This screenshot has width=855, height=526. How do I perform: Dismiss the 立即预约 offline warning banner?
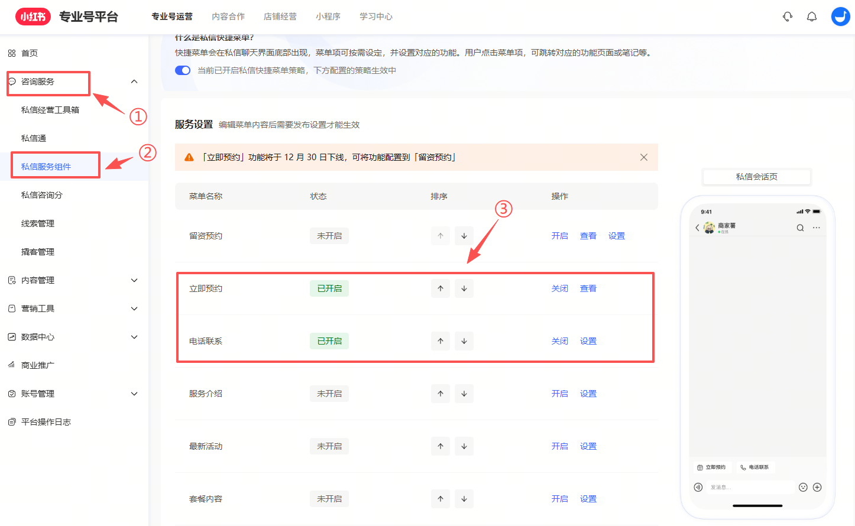(643, 157)
